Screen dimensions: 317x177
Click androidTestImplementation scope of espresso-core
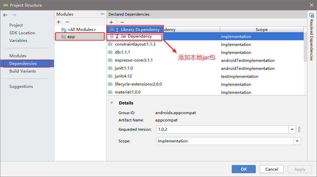click(x=248, y=61)
